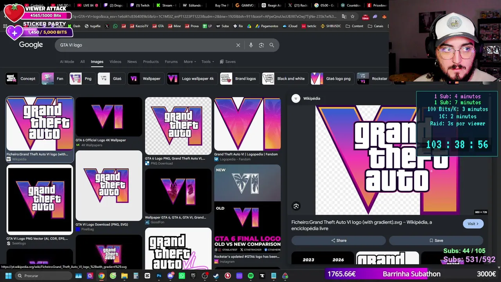Bookmark this page with the star icon
This screenshot has height=282, width=501.
click(353, 16)
